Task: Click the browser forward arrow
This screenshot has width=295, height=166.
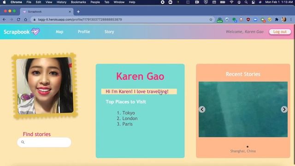Action: point(11,19)
